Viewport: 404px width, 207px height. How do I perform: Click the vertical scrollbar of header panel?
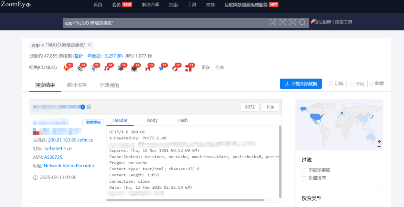coord(280,162)
